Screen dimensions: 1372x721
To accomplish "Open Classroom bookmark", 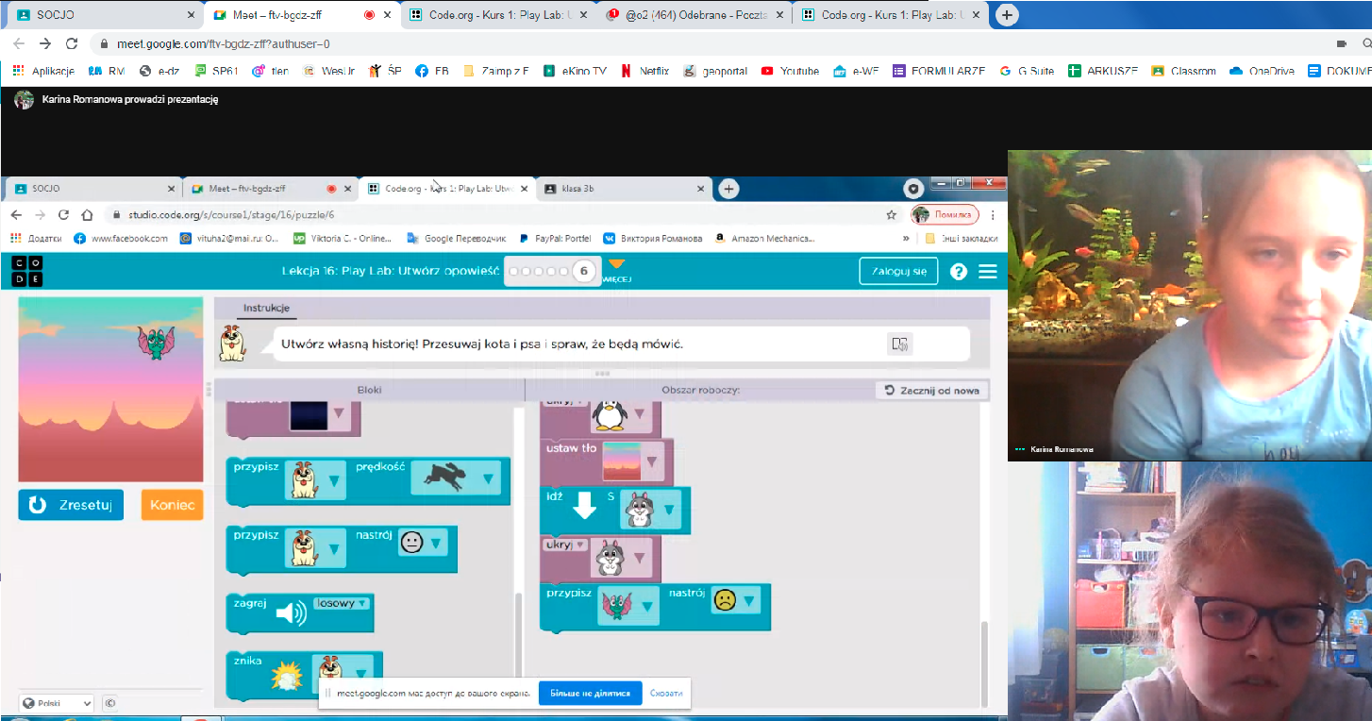I will (x=1184, y=71).
